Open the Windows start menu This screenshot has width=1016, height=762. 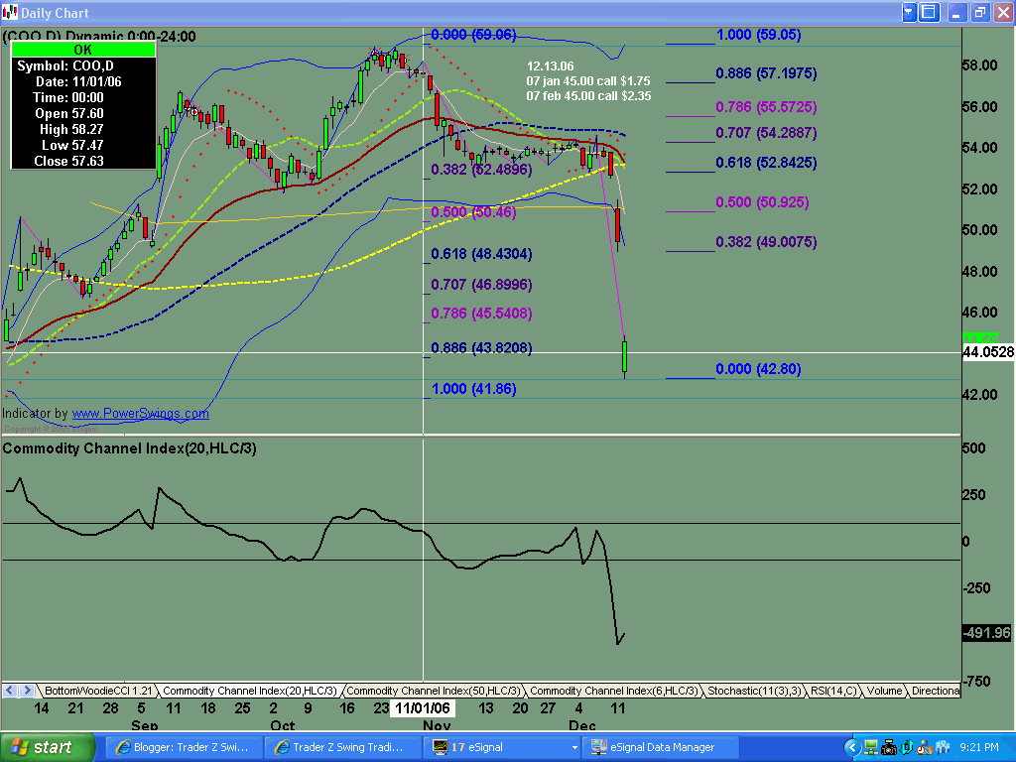(48, 747)
